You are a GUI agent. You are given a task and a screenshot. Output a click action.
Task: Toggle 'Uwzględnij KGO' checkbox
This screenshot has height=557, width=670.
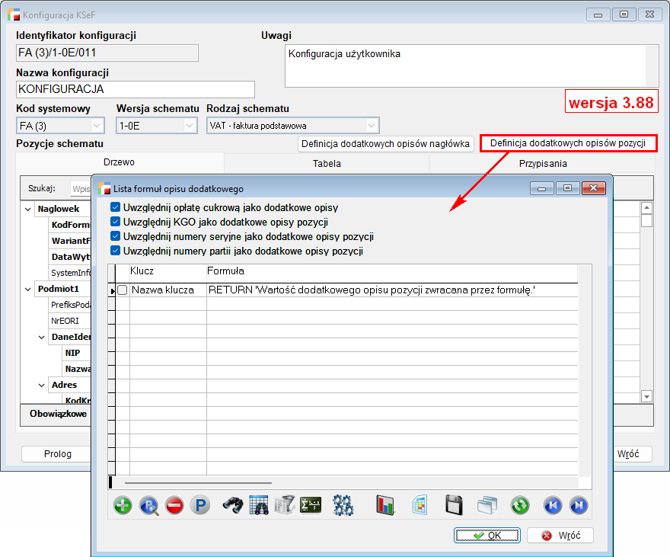[x=115, y=222]
